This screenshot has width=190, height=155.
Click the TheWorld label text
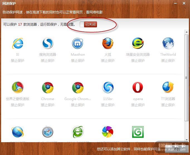pos(168,55)
